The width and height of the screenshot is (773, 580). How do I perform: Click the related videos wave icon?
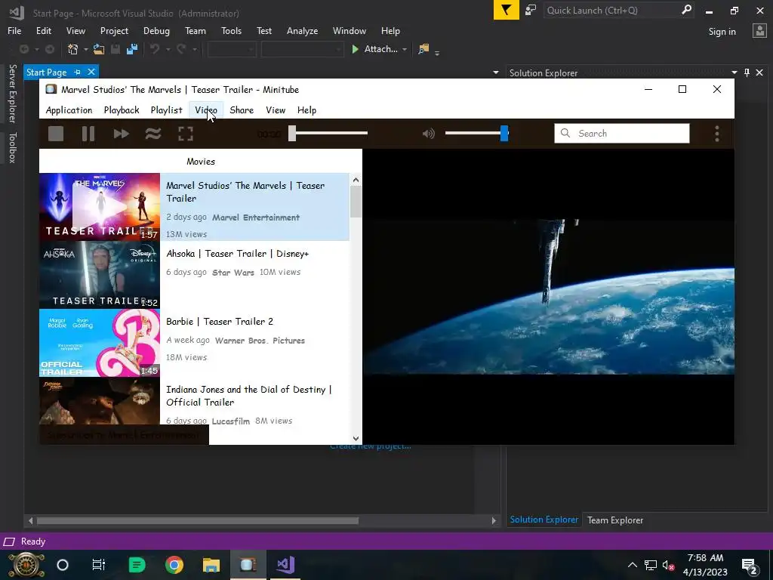153,134
